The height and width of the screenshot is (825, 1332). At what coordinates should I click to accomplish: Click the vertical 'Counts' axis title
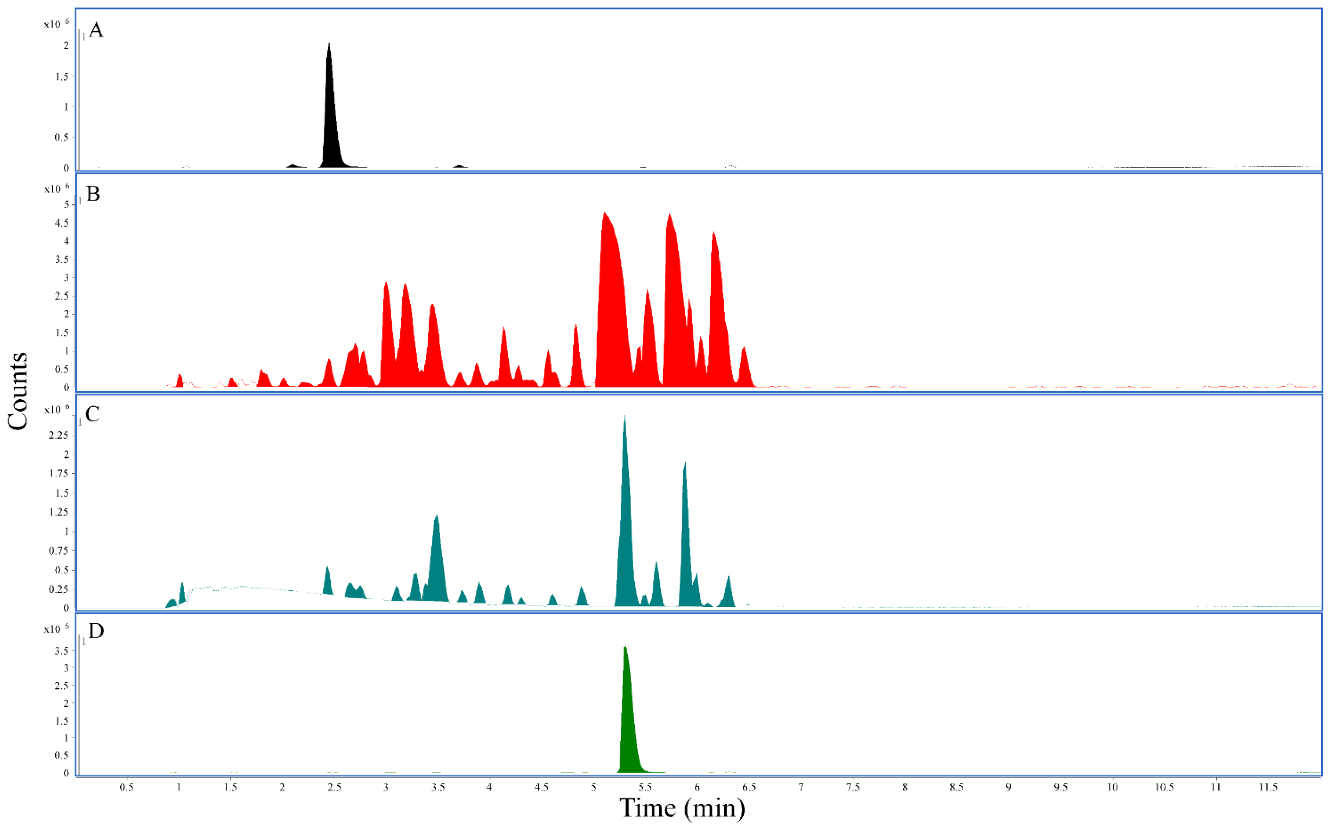tap(18, 391)
